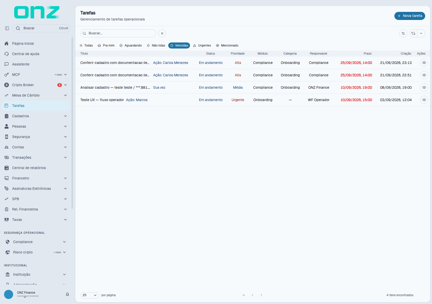Click sidebar Buscar Ctrl+K field
The width and height of the screenshot is (432, 304).
click(41, 28)
